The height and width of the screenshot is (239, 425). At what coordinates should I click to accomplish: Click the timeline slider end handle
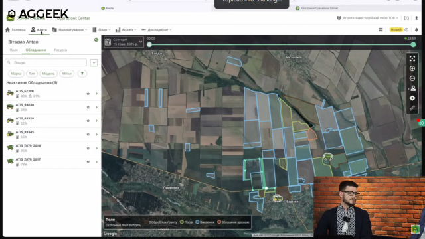[x=413, y=44]
